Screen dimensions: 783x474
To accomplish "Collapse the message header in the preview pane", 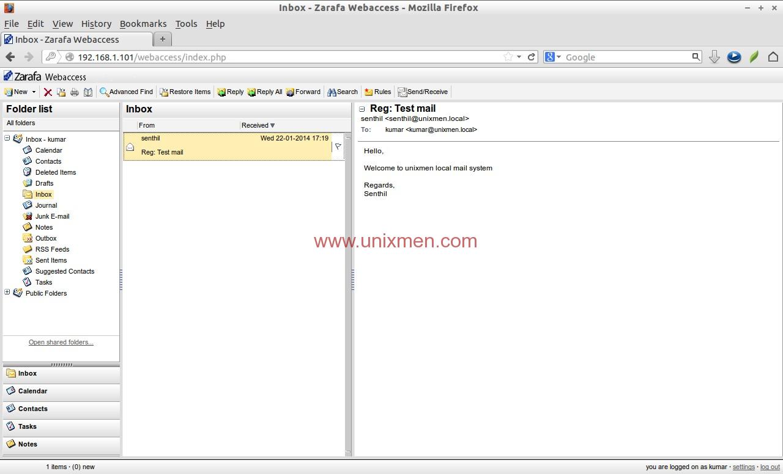I will [x=362, y=109].
